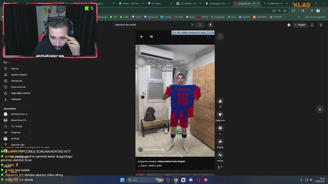328x184 pixels.
Task: Clear the search box text
Action: (192, 25)
